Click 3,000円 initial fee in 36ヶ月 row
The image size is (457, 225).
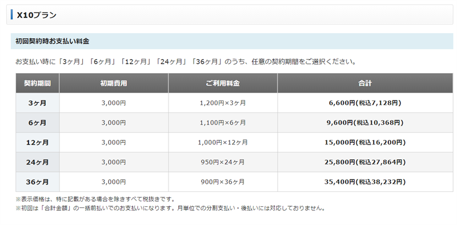coord(114,182)
